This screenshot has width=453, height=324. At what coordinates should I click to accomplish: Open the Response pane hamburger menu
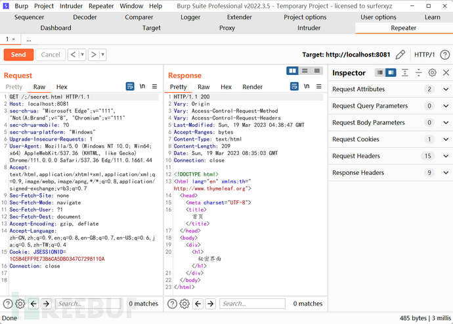point(319,86)
